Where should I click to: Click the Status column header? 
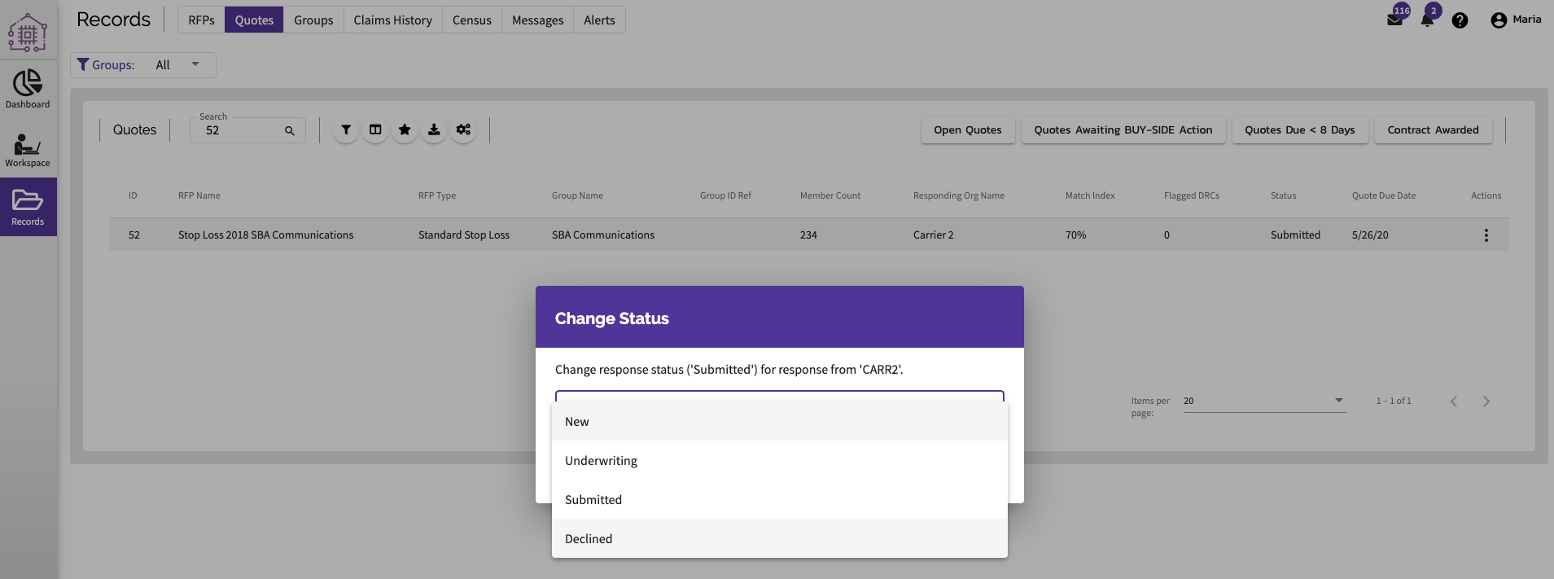pos(1283,195)
